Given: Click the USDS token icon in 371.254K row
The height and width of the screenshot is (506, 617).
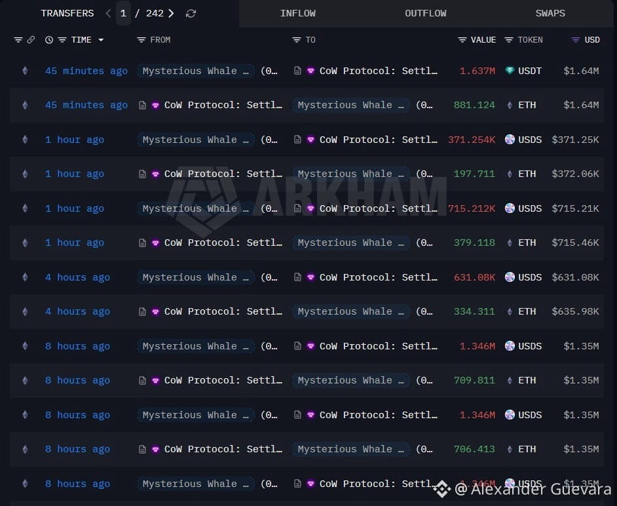Looking at the screenshot, I should [510, 140].
